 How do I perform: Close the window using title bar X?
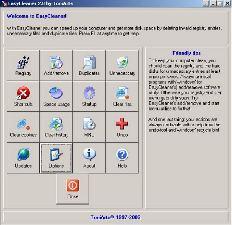click(x=227, y=3)
